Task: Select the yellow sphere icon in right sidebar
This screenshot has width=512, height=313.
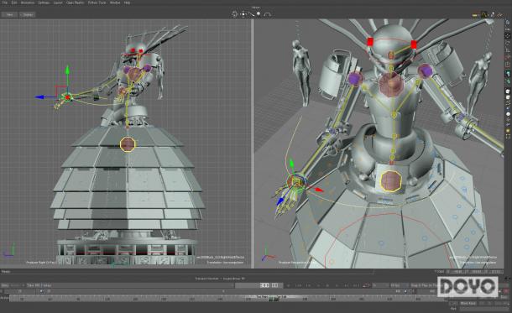Action: pyautogui.click(x=508, y=130)
